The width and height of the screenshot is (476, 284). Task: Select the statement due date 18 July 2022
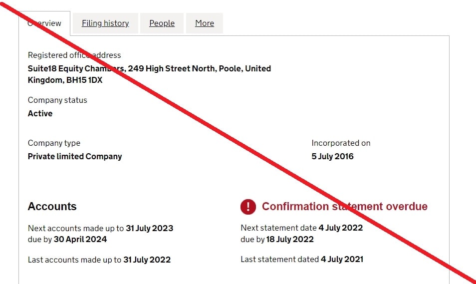[290, 240]
